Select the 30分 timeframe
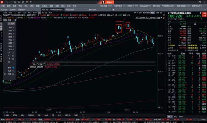 point(29,13)
